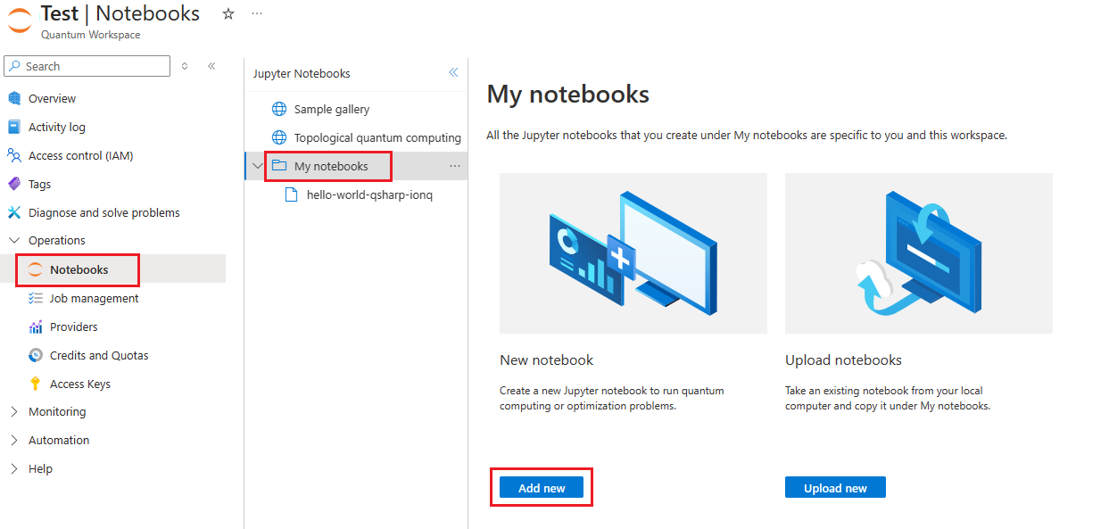1109x529 pixels.
Task: Click the Sample gallery globe icon
Action: (x=279, y=109)
